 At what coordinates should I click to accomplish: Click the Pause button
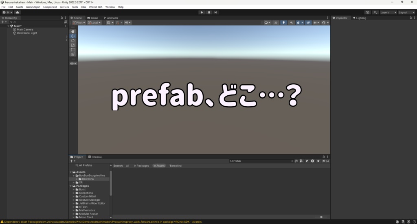pos(209,12)
